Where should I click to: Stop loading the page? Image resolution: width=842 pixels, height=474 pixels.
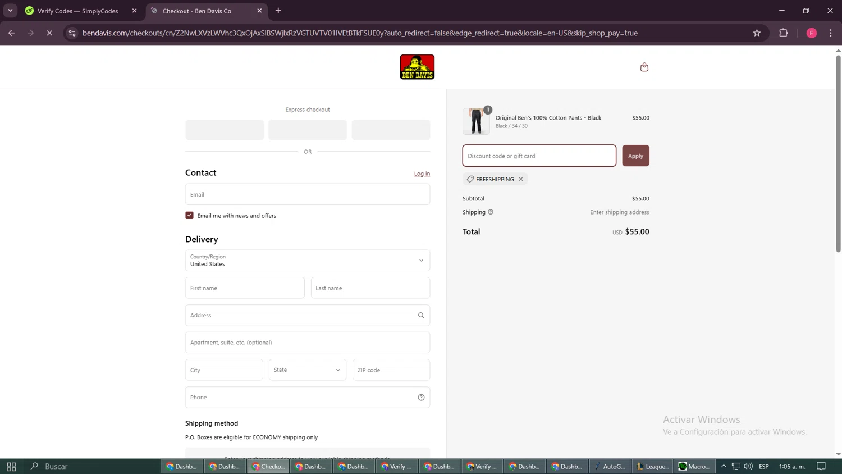tap(49, 33)
